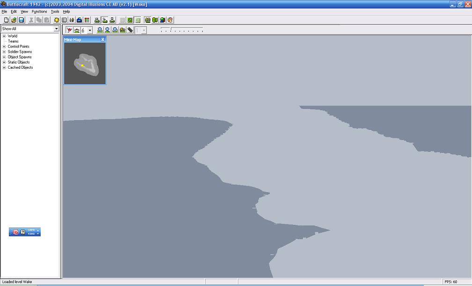The width and height of the screenshot is (472, 286).
Task: Click the red grid toolbar icon
Action: point(87,20)
